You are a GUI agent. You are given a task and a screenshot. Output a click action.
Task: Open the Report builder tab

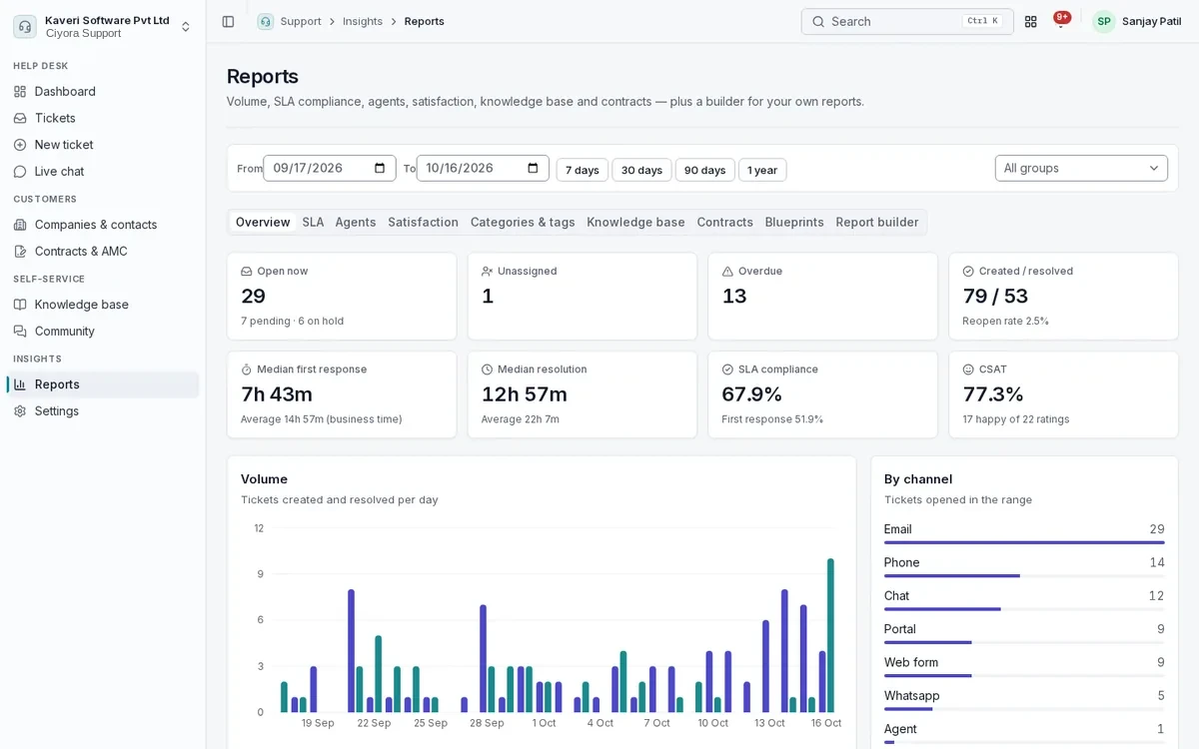(877, 222)
